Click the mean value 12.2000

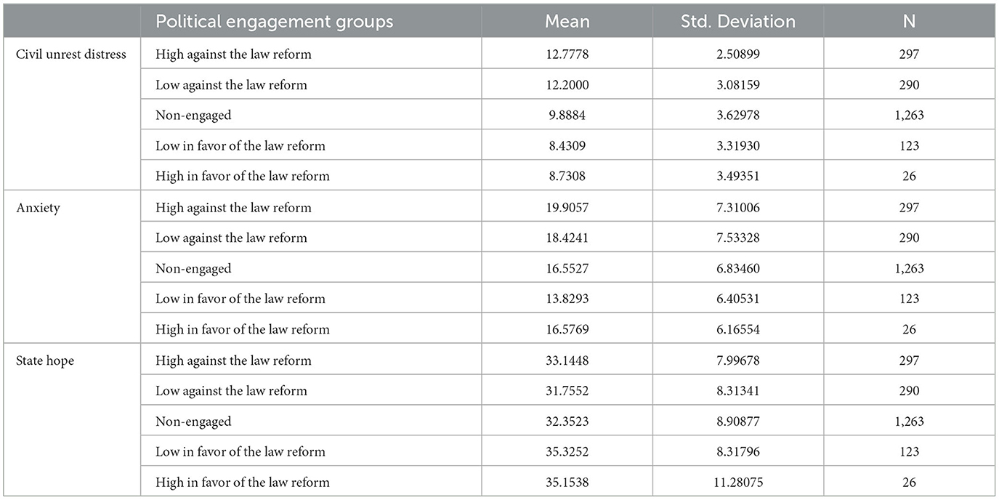point(567,84)
